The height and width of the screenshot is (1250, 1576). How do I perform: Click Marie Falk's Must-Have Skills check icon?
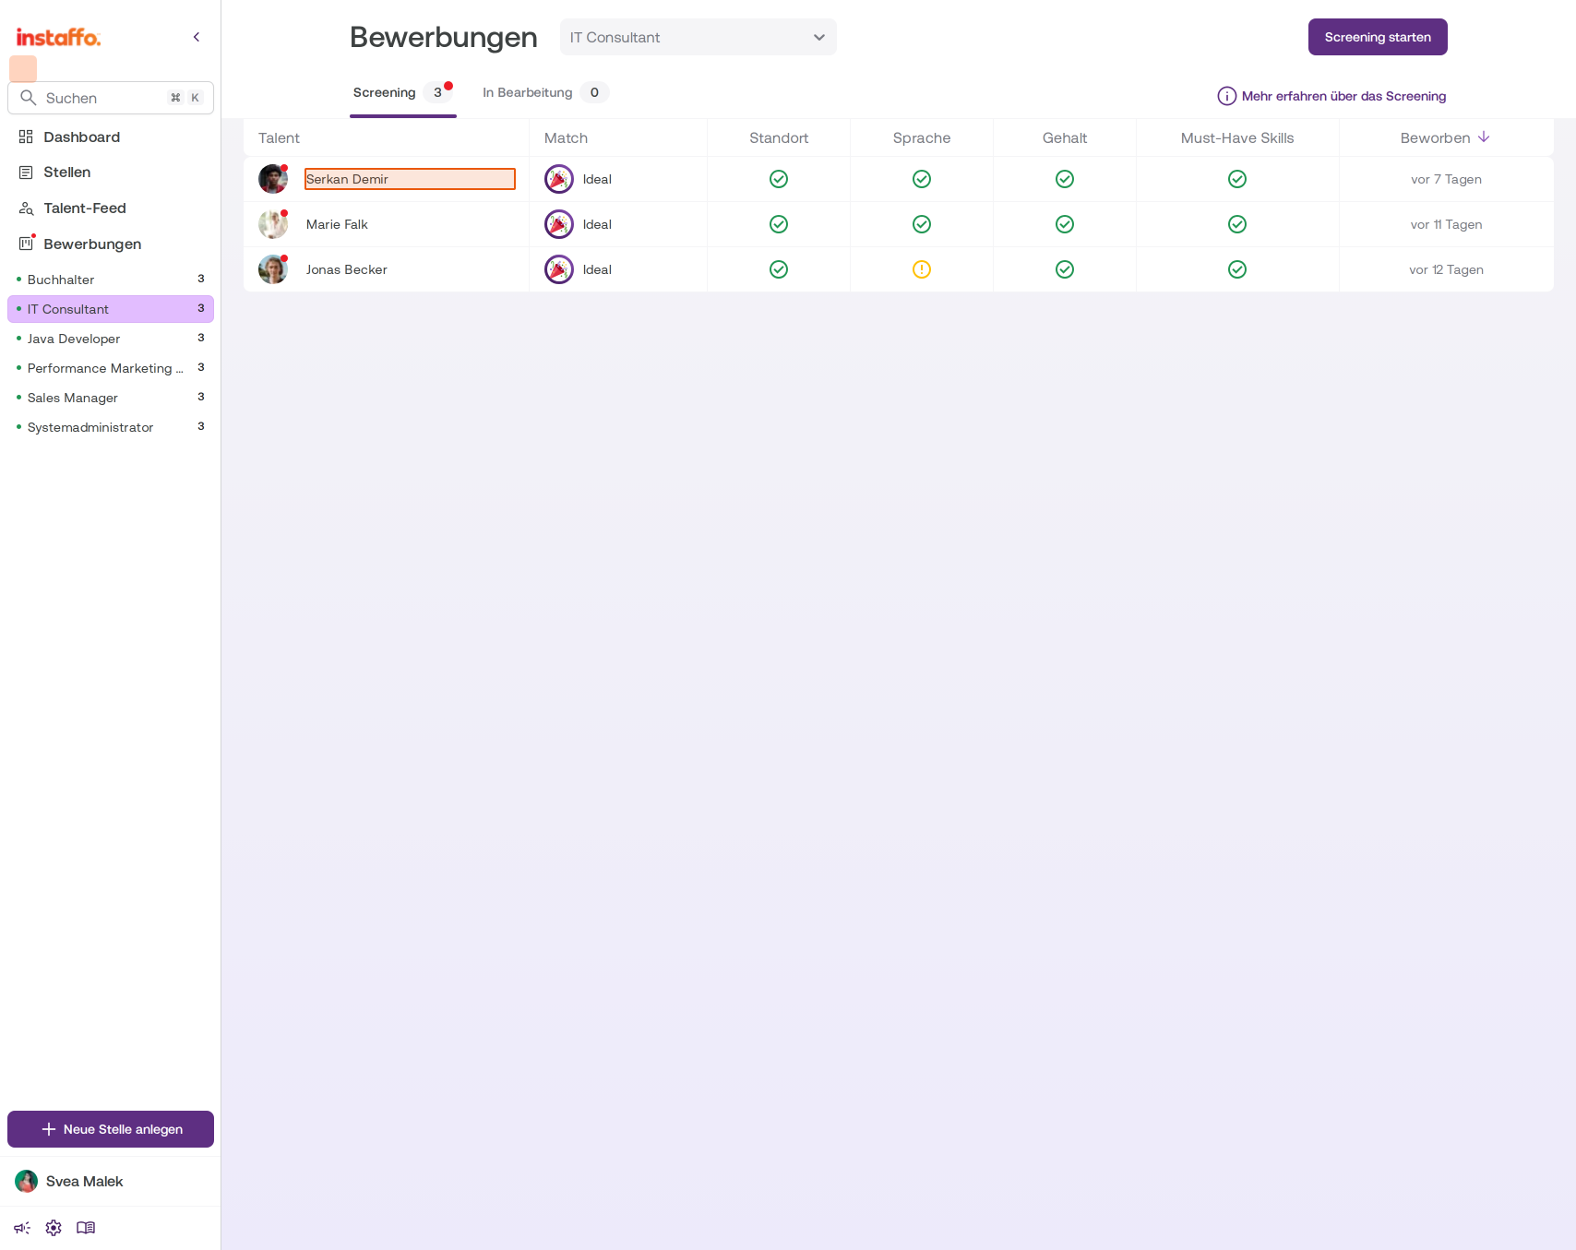pyautogui.click(x=1237, y=224)
